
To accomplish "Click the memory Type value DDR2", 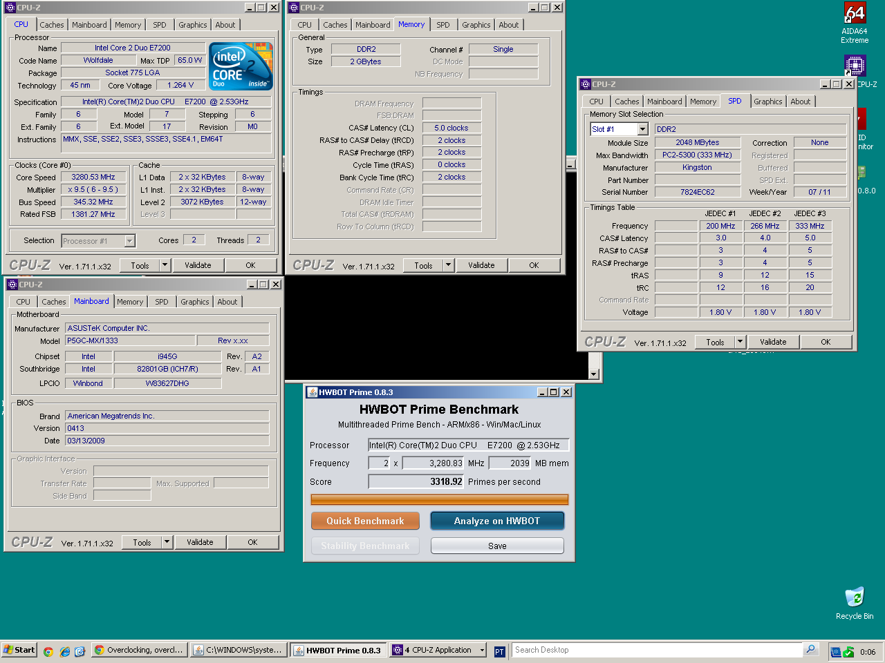I will coord(366,49).
